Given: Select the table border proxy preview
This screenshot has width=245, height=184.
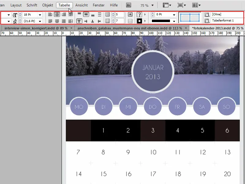Looking at the screenshot, I should [190, 17].
